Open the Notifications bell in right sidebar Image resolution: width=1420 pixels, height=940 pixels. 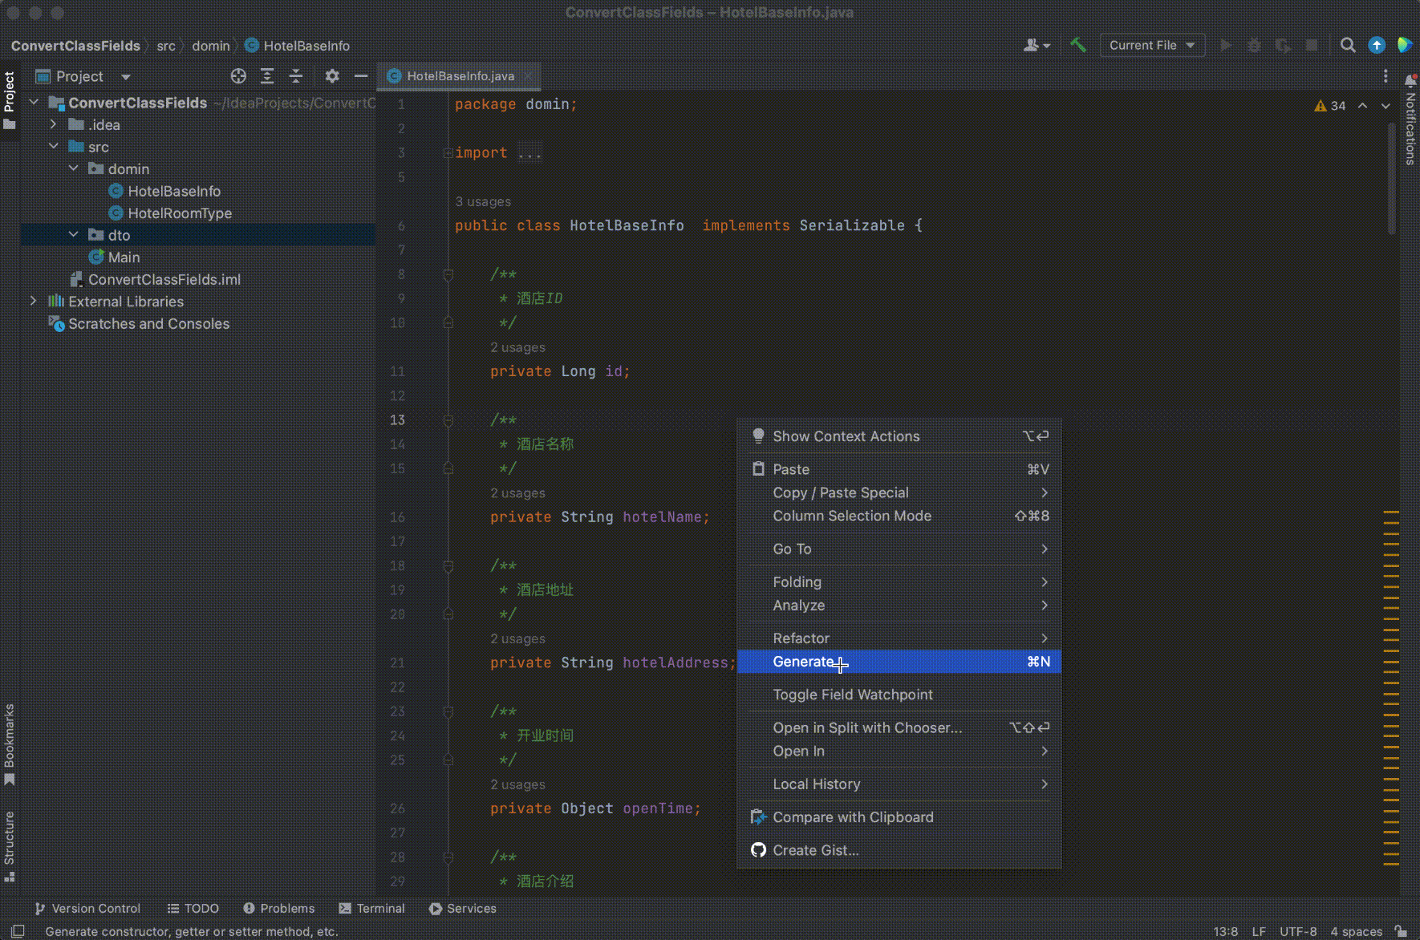(1410, 80)
